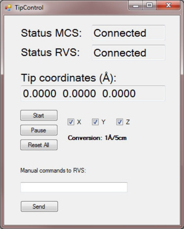
Task: Click the Conversion 1Å/5cm label
Action: 97,138
